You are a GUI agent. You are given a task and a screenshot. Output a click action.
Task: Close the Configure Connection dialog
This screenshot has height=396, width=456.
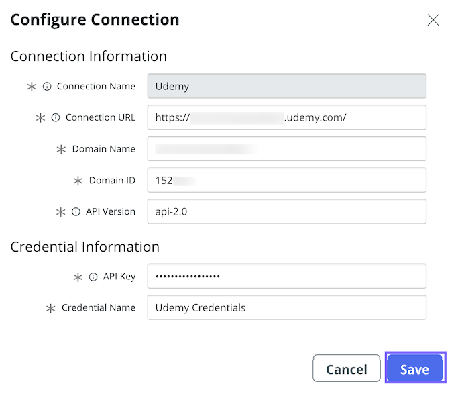433,20
